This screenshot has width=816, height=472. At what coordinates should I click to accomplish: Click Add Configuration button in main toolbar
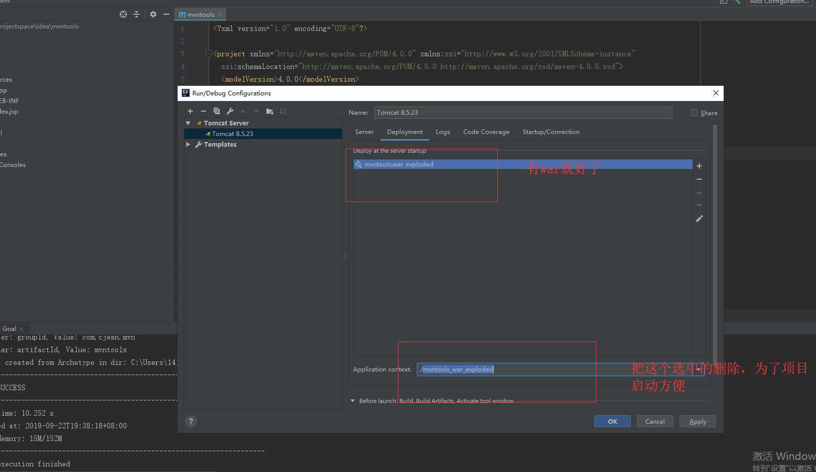(x=779, y=2)
